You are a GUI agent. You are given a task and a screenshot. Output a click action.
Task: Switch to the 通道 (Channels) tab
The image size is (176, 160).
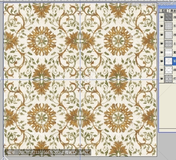173,11
